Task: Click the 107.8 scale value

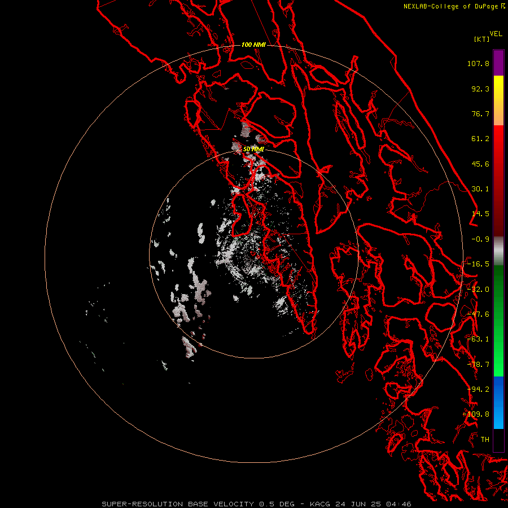Action: click(478, 63)
